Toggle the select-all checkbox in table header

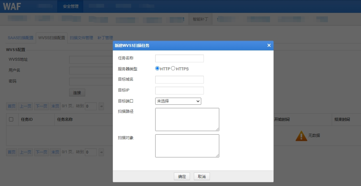pyautogui.click(x=11, y=119)
